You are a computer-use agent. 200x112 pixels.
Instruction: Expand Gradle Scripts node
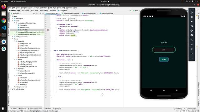(x=11, y=89)
